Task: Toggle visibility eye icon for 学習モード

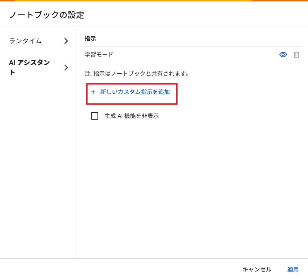Action: pyautogui.click(x=283, y=55)
